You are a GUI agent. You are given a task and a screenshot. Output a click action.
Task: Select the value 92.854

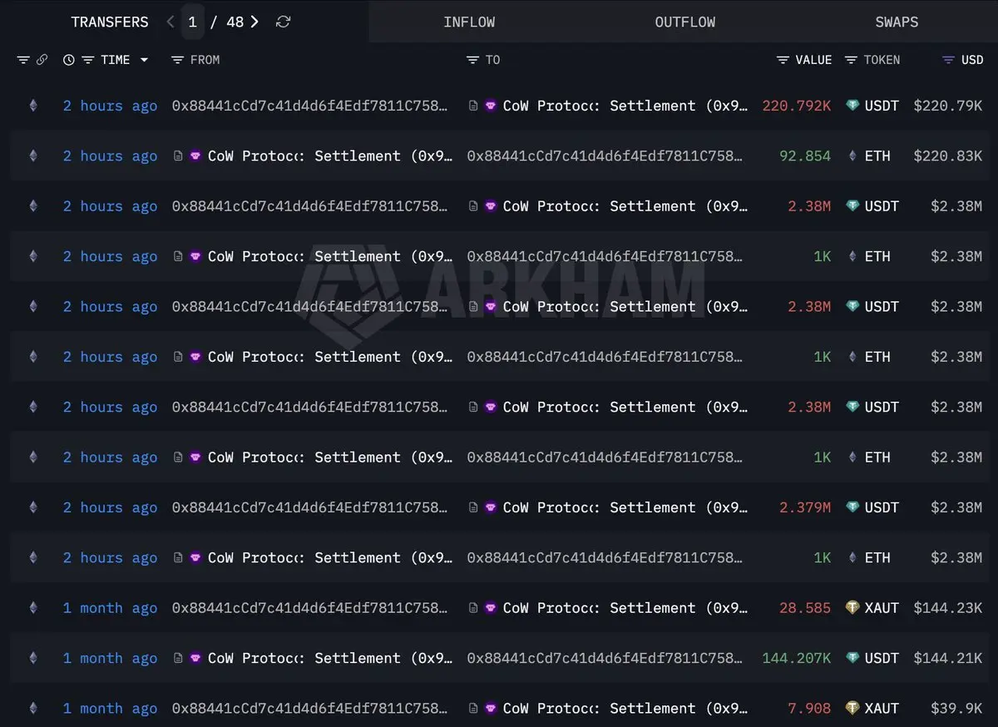tap(805, 156)
